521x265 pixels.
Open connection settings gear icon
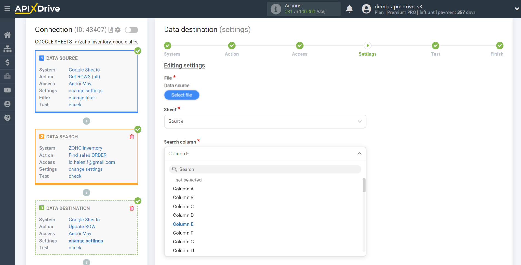coord(118,30)
